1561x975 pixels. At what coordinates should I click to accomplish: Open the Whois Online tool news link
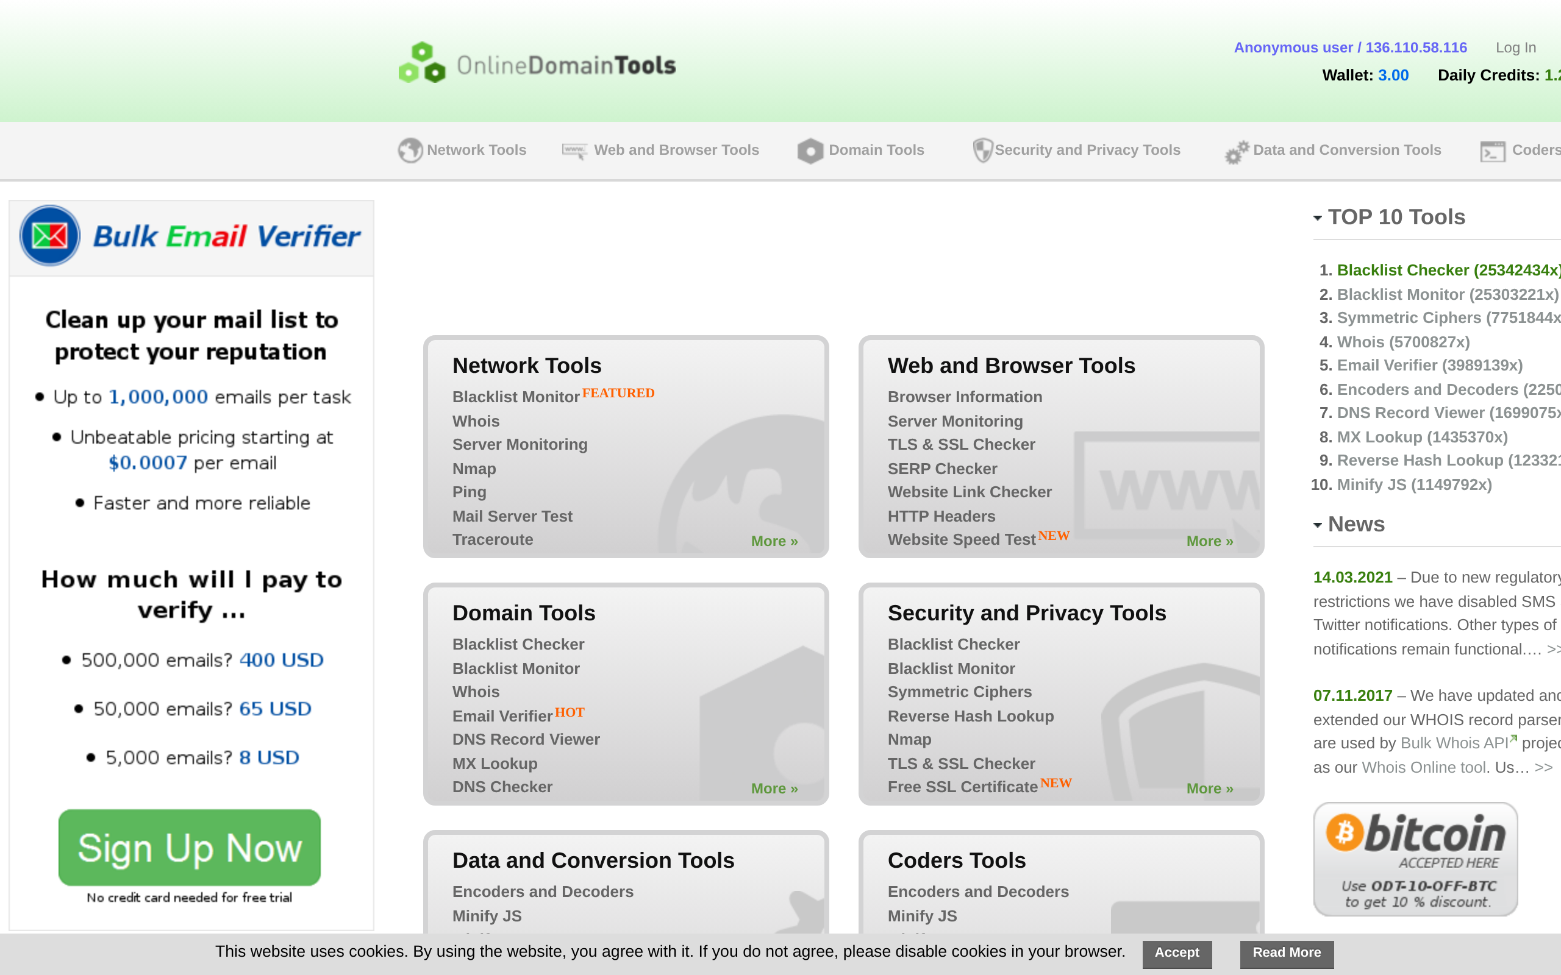pyautogui.click(x=1424, y=767)
